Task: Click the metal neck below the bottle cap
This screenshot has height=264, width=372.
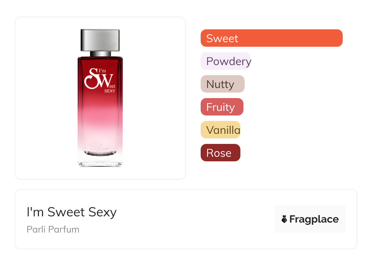Action: click(x=100, y=54)
